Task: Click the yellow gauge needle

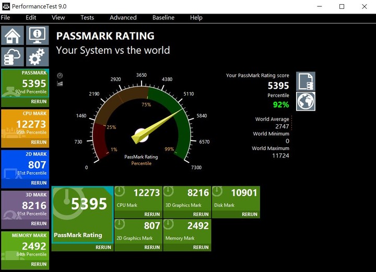Action: coord(156,126)
